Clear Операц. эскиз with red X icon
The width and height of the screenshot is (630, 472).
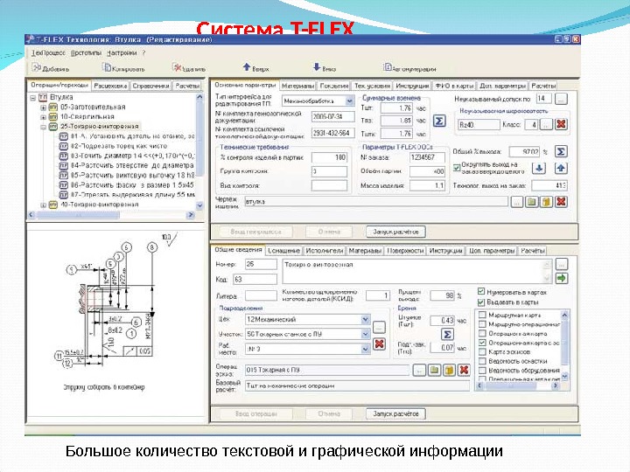pyautogui.click(x=464, y=370)
